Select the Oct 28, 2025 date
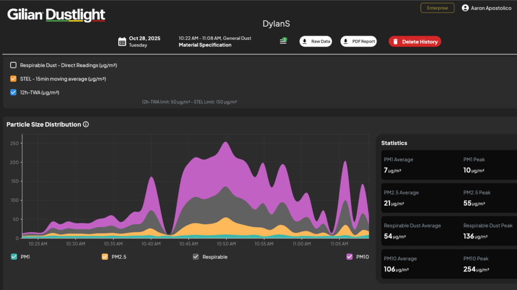This screenshot has width=517, height=290. tap(144, 38)
